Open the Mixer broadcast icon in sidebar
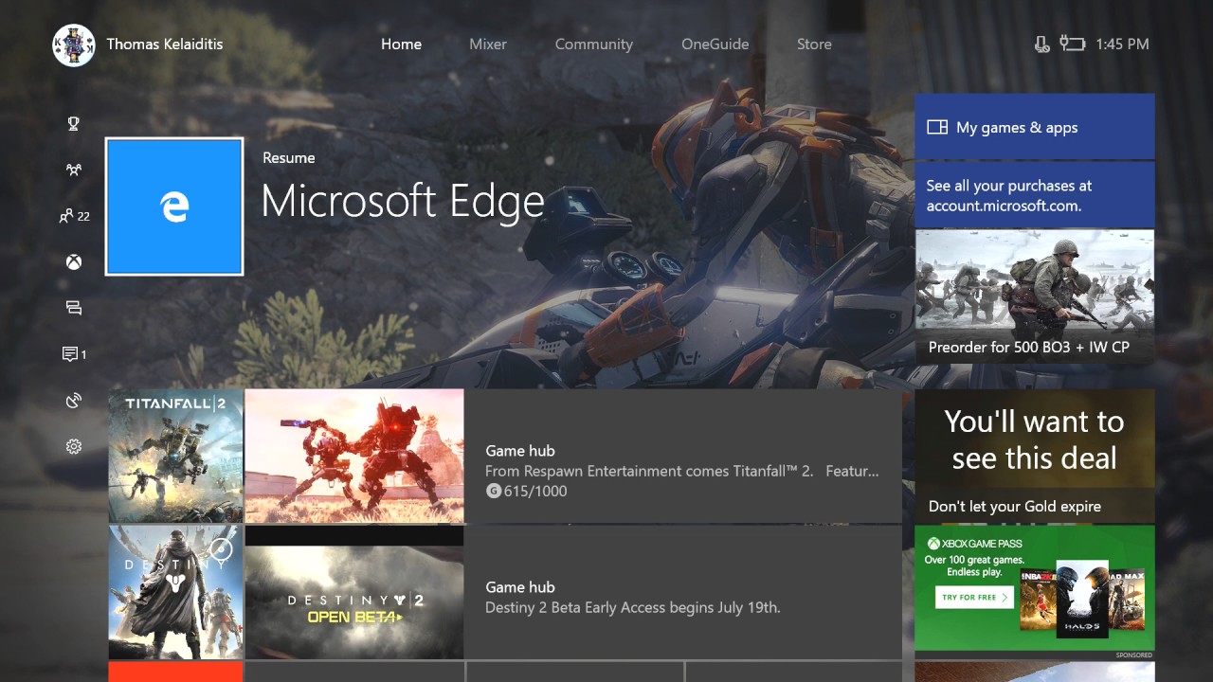Image resolution: width=1213 pixels, height=682 pixels. pyautogui.click(x=73, y=401)
